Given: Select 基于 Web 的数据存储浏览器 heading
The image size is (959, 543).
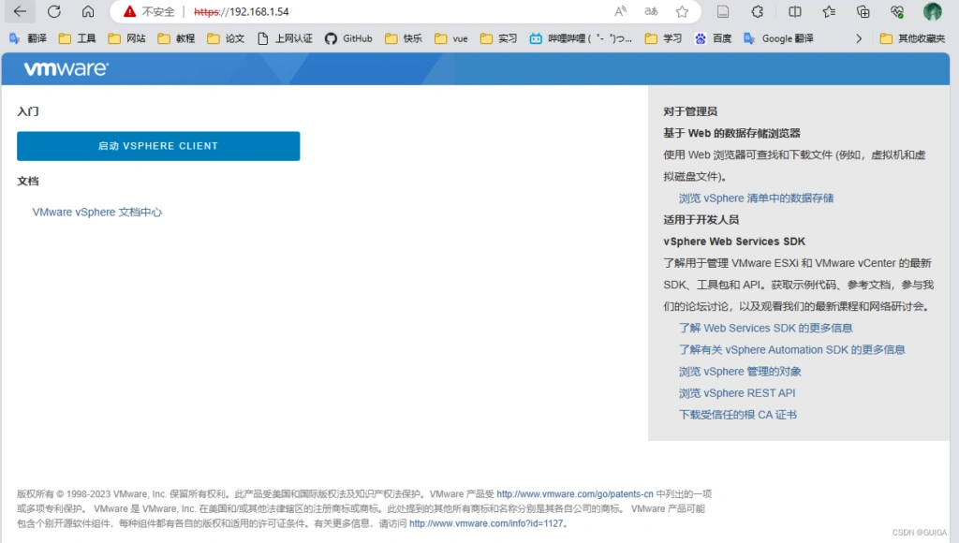Looking at the screenshot, I should click(x=731, y=133).
